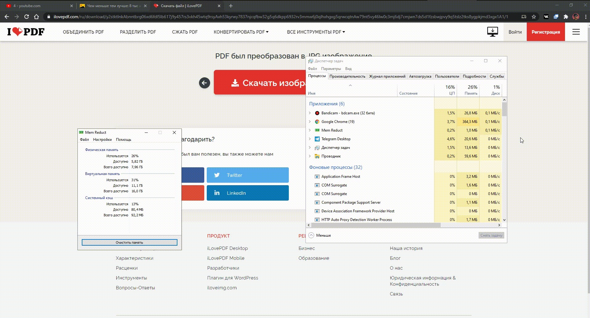Sort processes by ЦП column
The height and width of the screenshot is (318, 590).
click(446, 90)
